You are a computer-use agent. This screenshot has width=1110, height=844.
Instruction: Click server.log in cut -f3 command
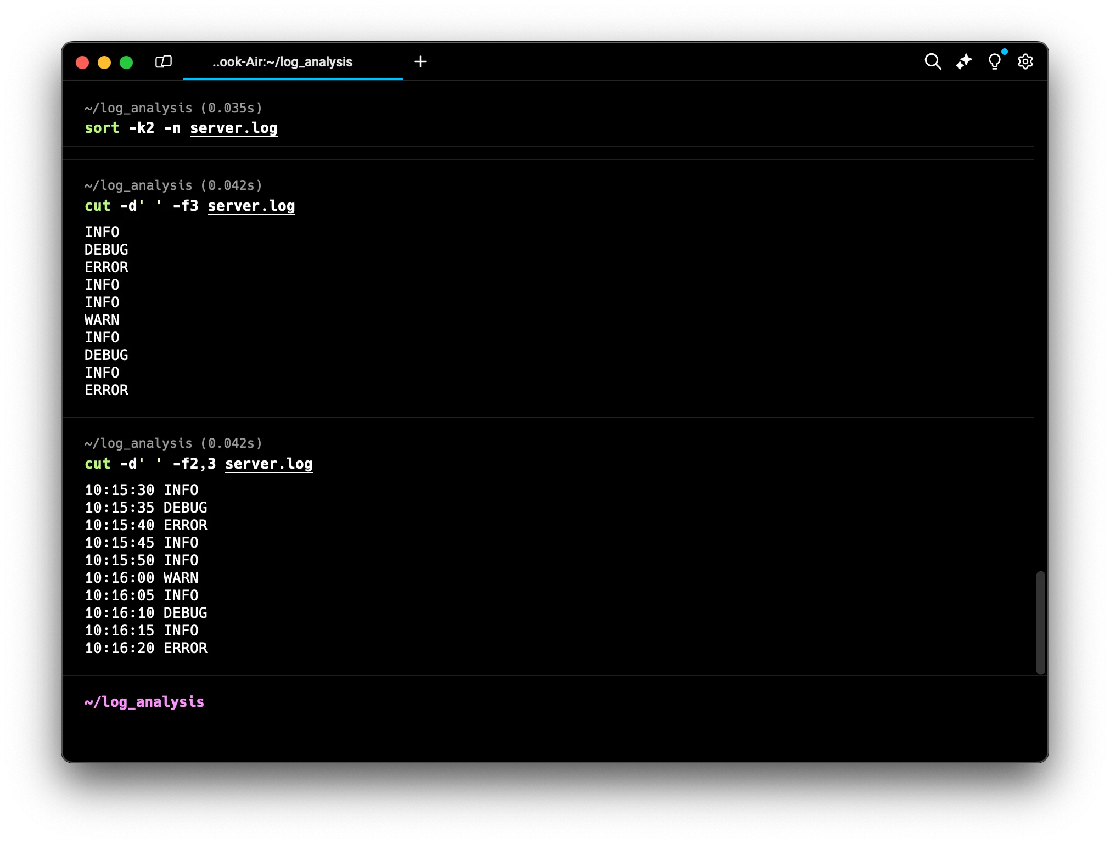[x=251, y=206]
